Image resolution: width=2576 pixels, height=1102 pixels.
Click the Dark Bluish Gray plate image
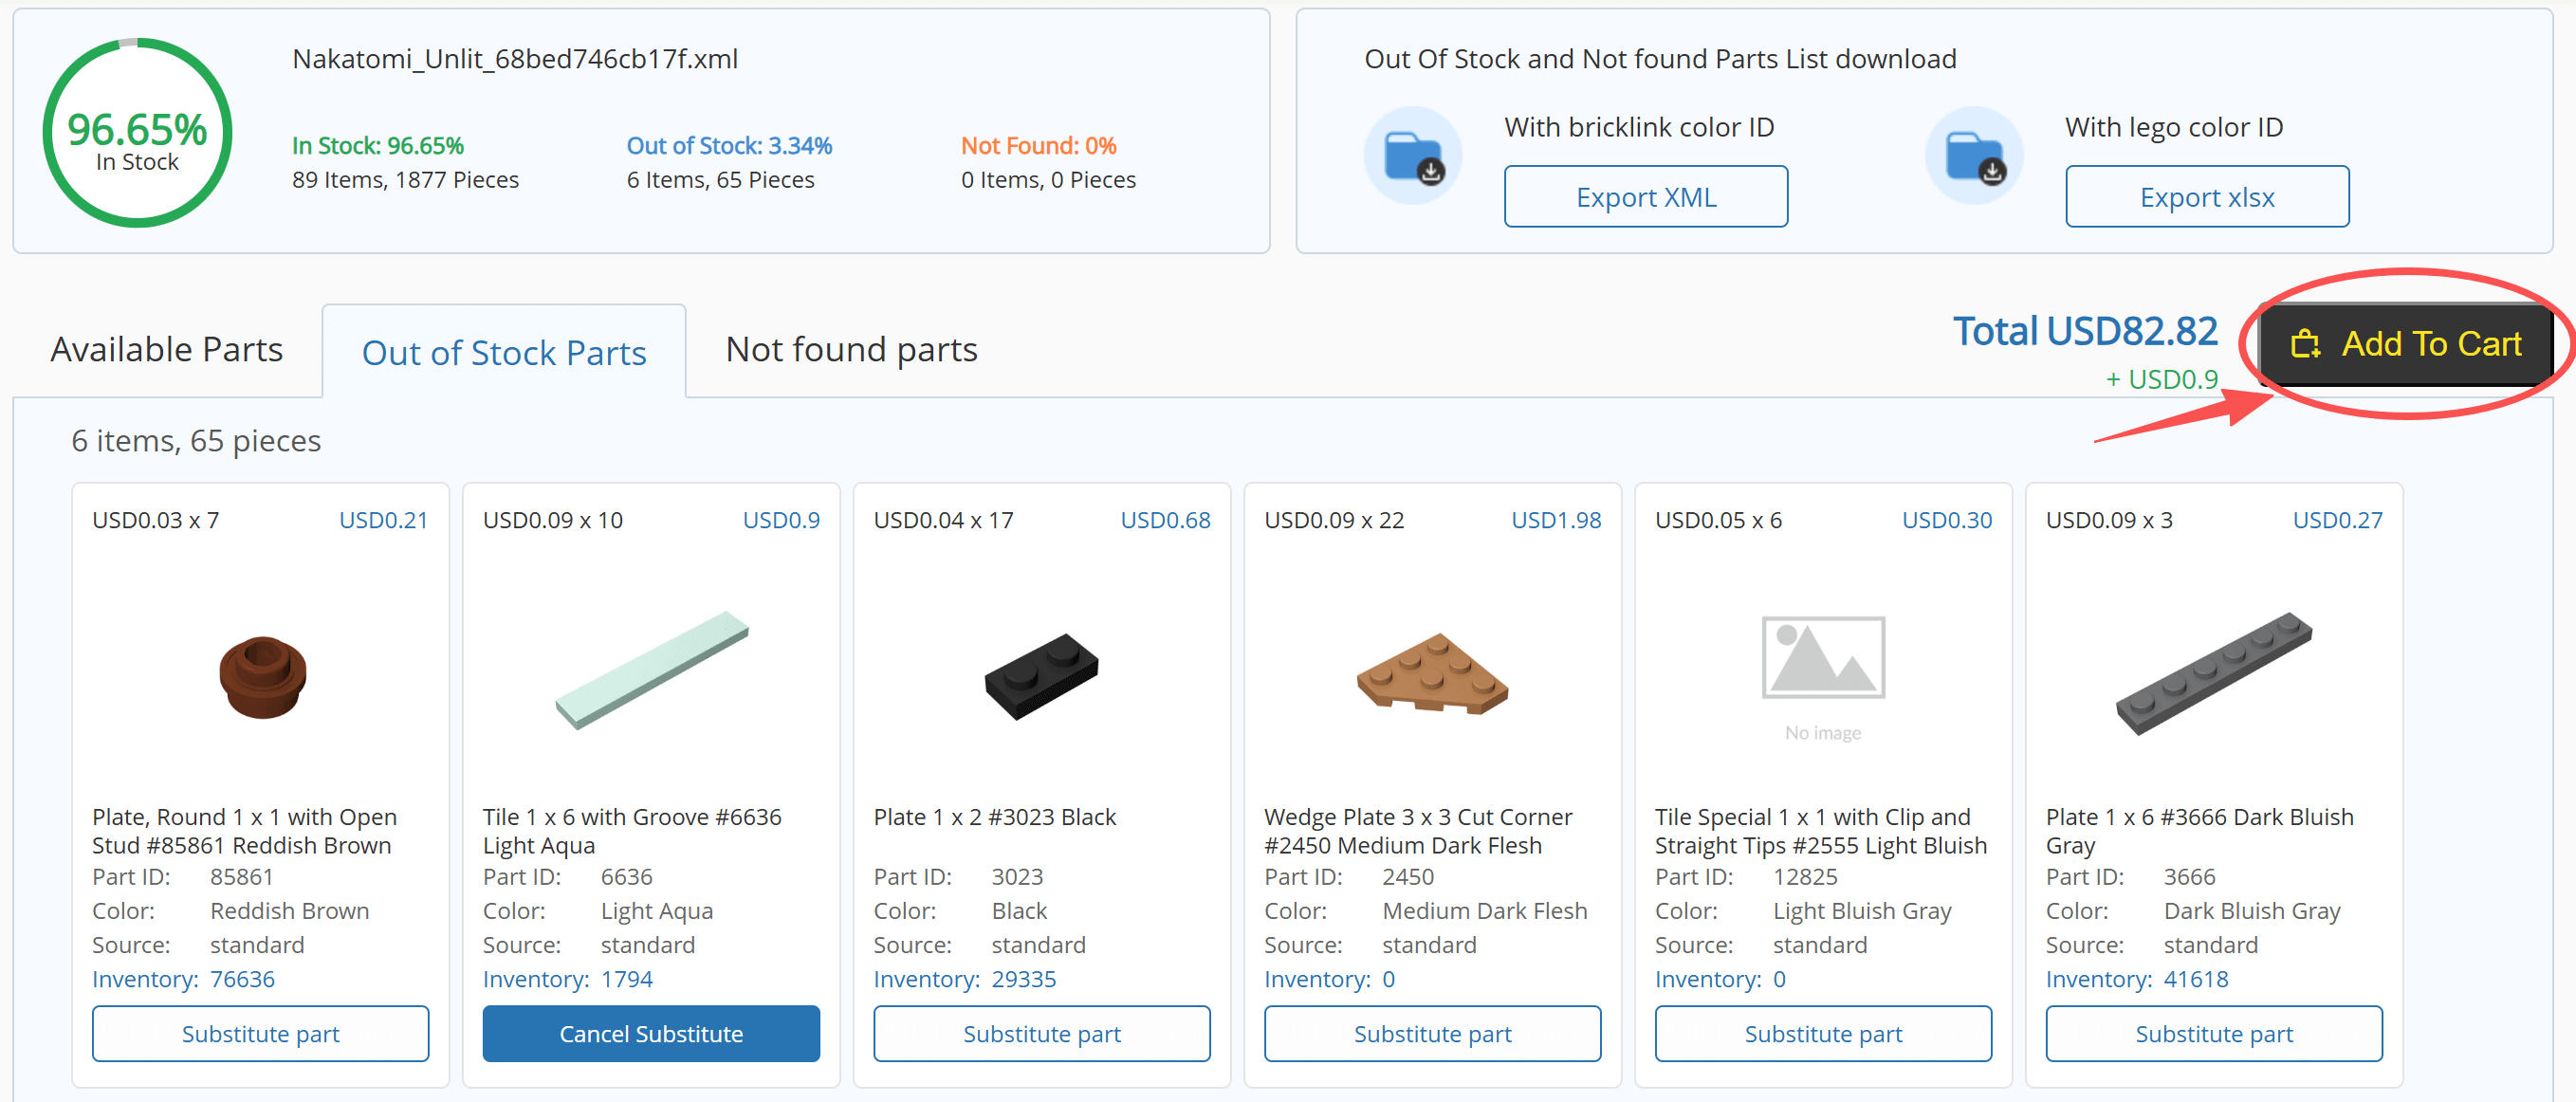pos(2214,673)
